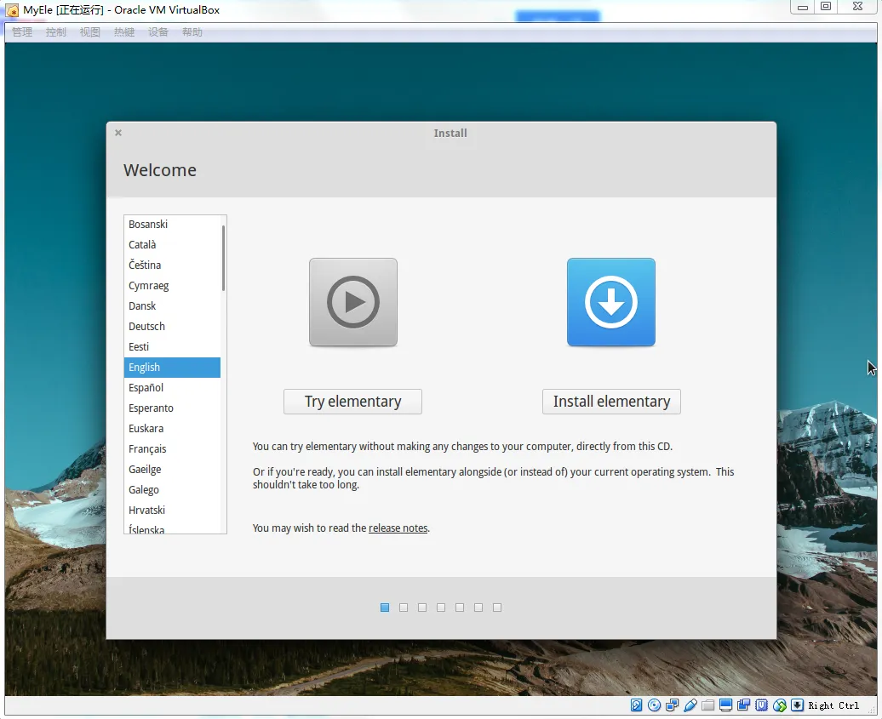Select Hrvatski in the language list
Viewport: 882px width, 719px height.
[172, 510]
